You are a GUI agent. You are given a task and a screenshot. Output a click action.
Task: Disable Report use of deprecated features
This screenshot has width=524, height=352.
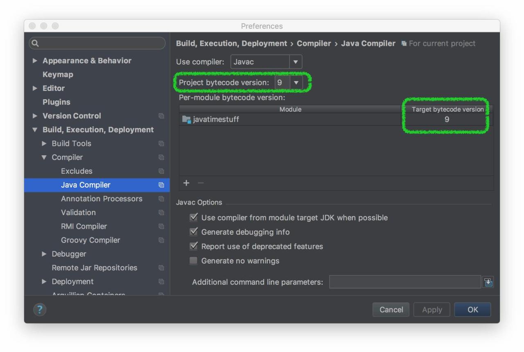pos(194,246)
